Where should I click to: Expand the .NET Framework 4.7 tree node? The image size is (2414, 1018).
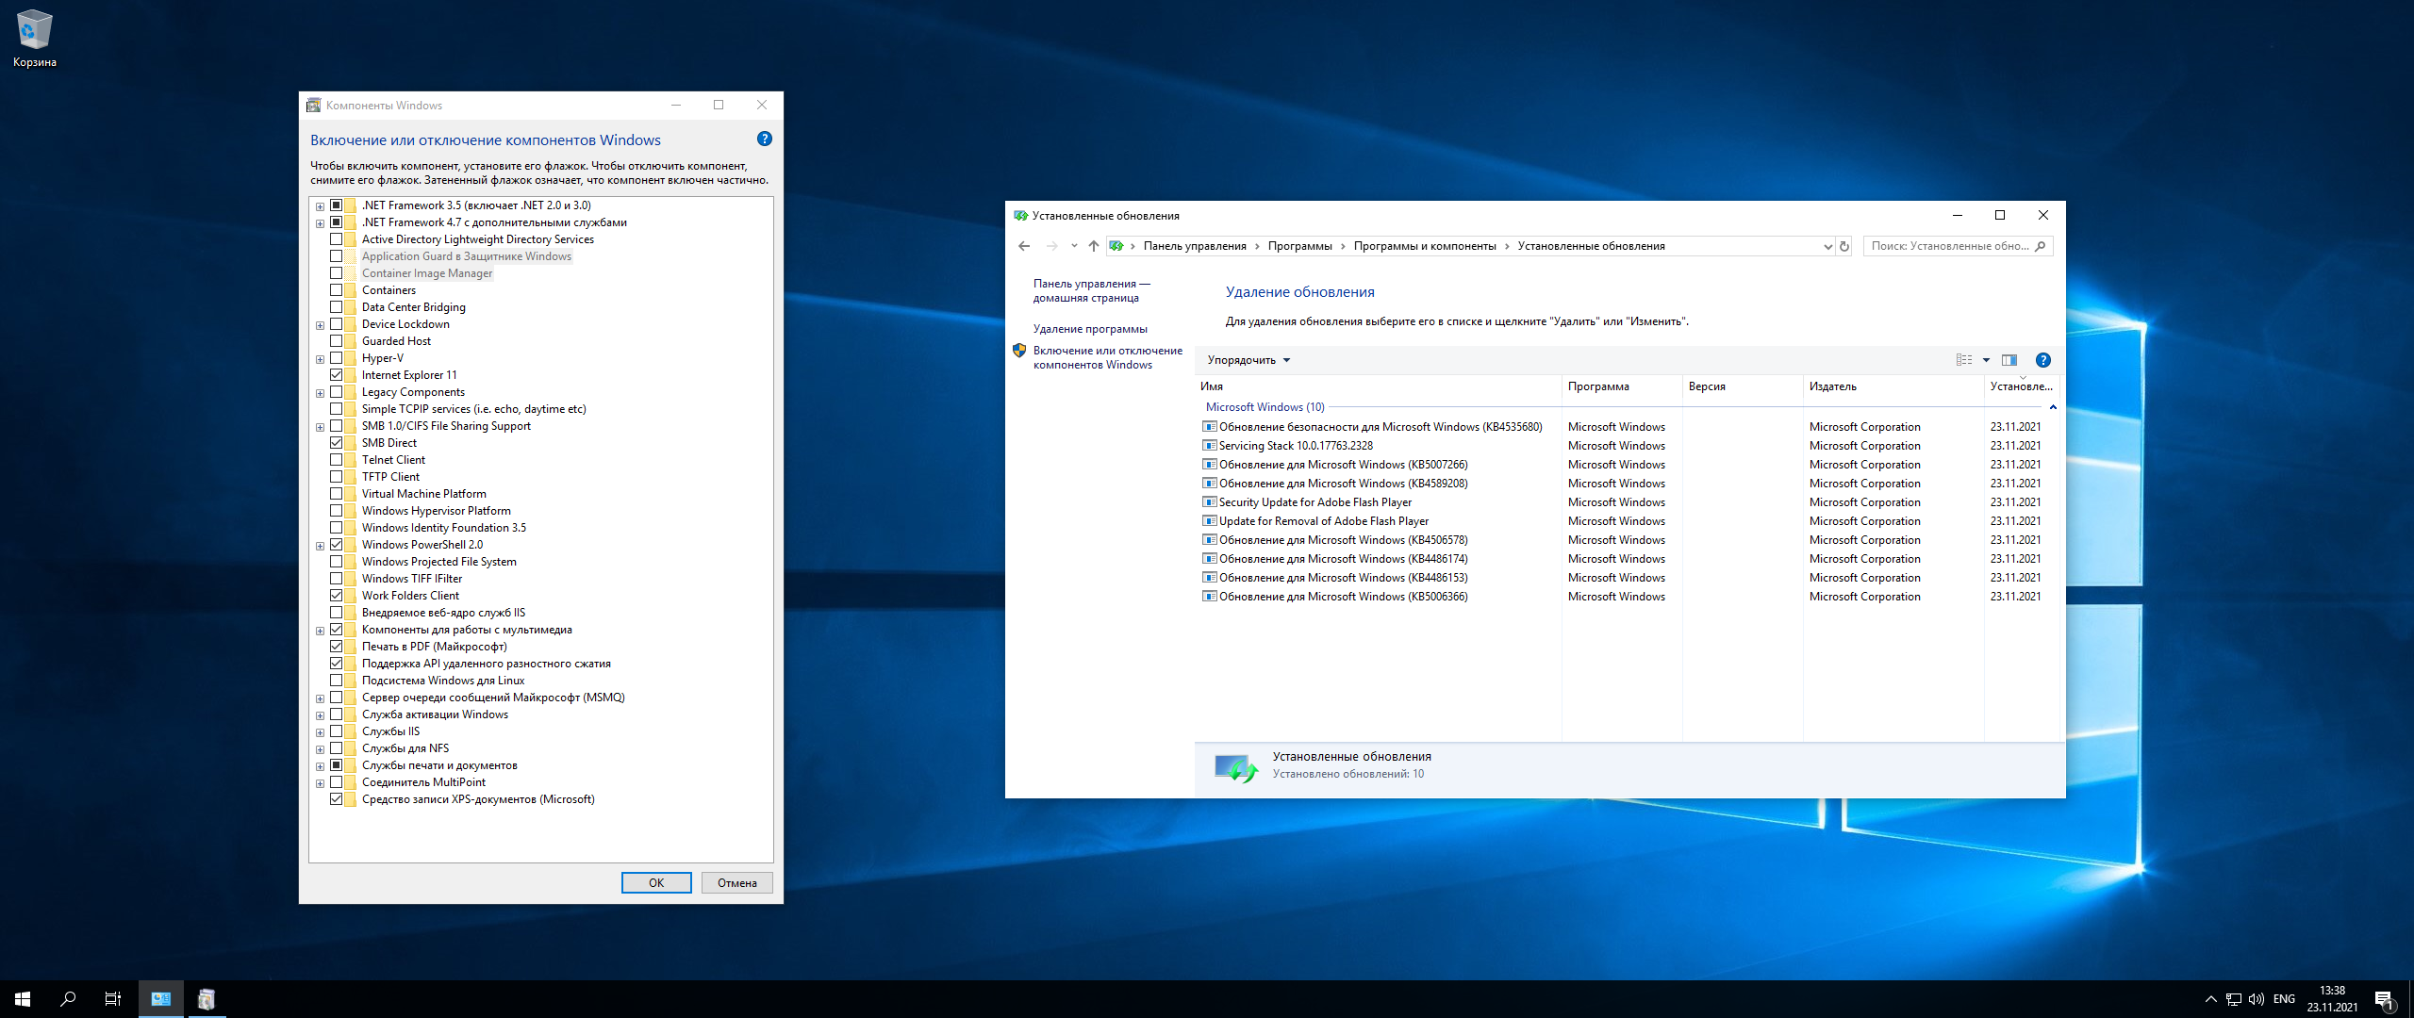pos(320,223)
